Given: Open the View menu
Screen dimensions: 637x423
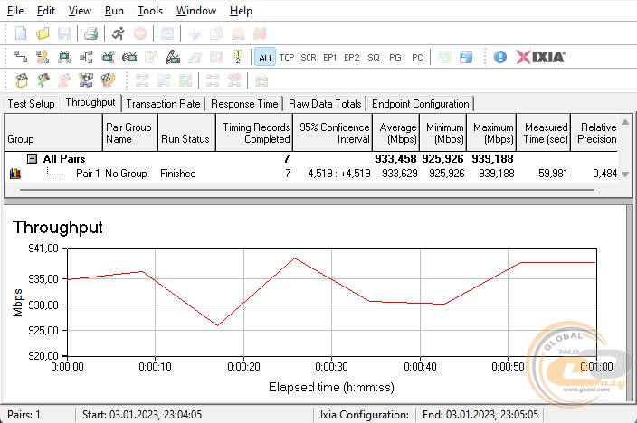Looking at the screenshot, I should tap(80, 11).
